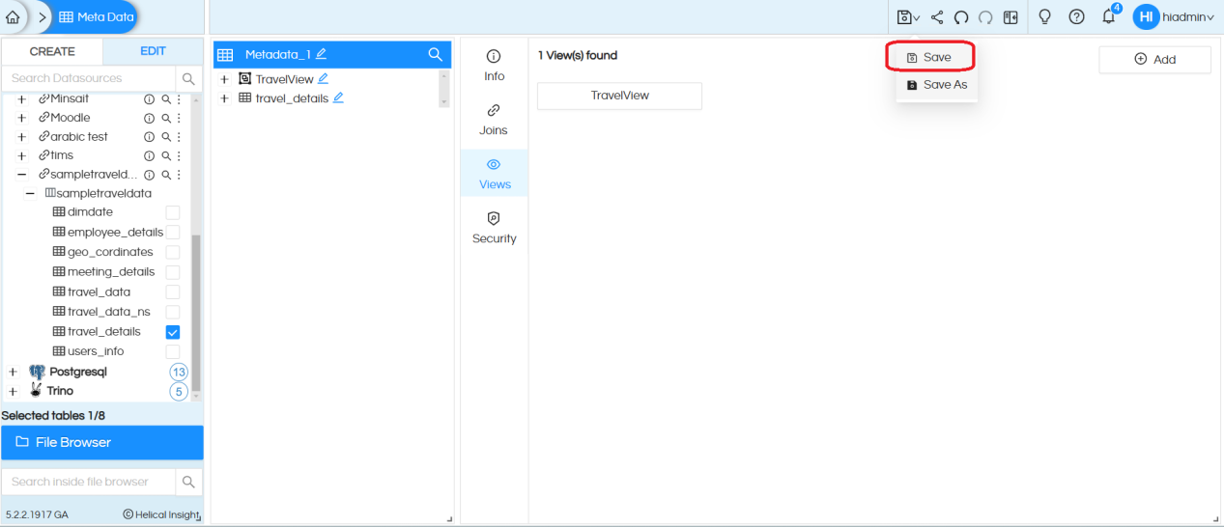This screenshot has width=1224, height=527.
Task: Open more options for arabic test
Action: pos(179,136)
